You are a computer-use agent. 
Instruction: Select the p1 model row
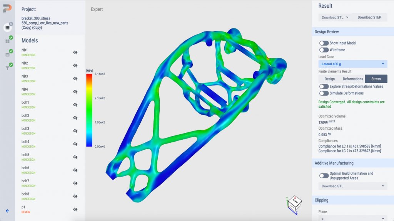tap(50, 209)
